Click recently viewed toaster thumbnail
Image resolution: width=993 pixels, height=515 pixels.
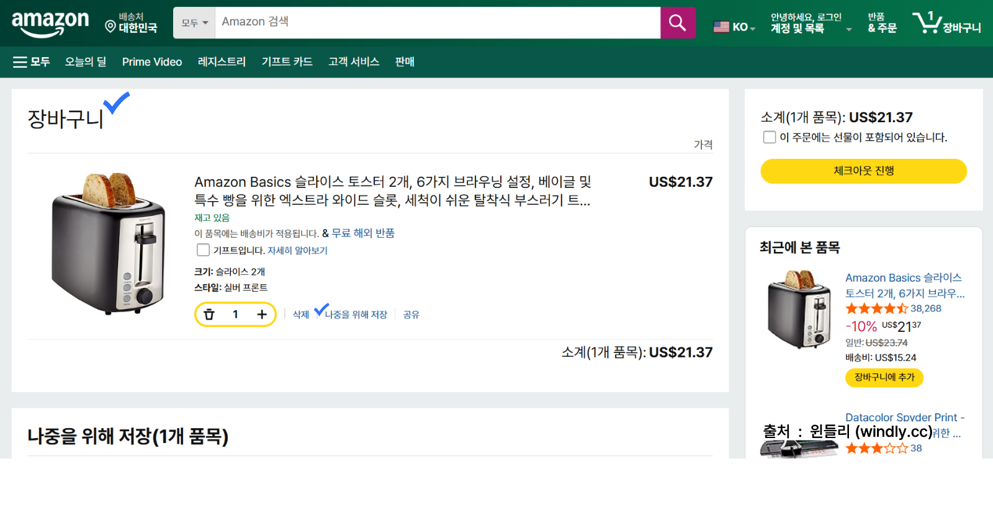pyautogui.click(x=799, y=308)
